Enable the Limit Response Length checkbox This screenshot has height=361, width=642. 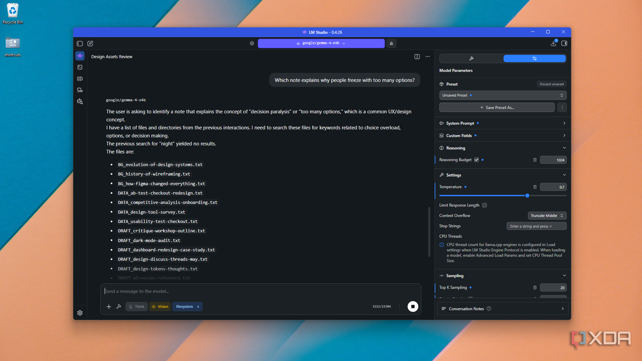tap(485, 205)
